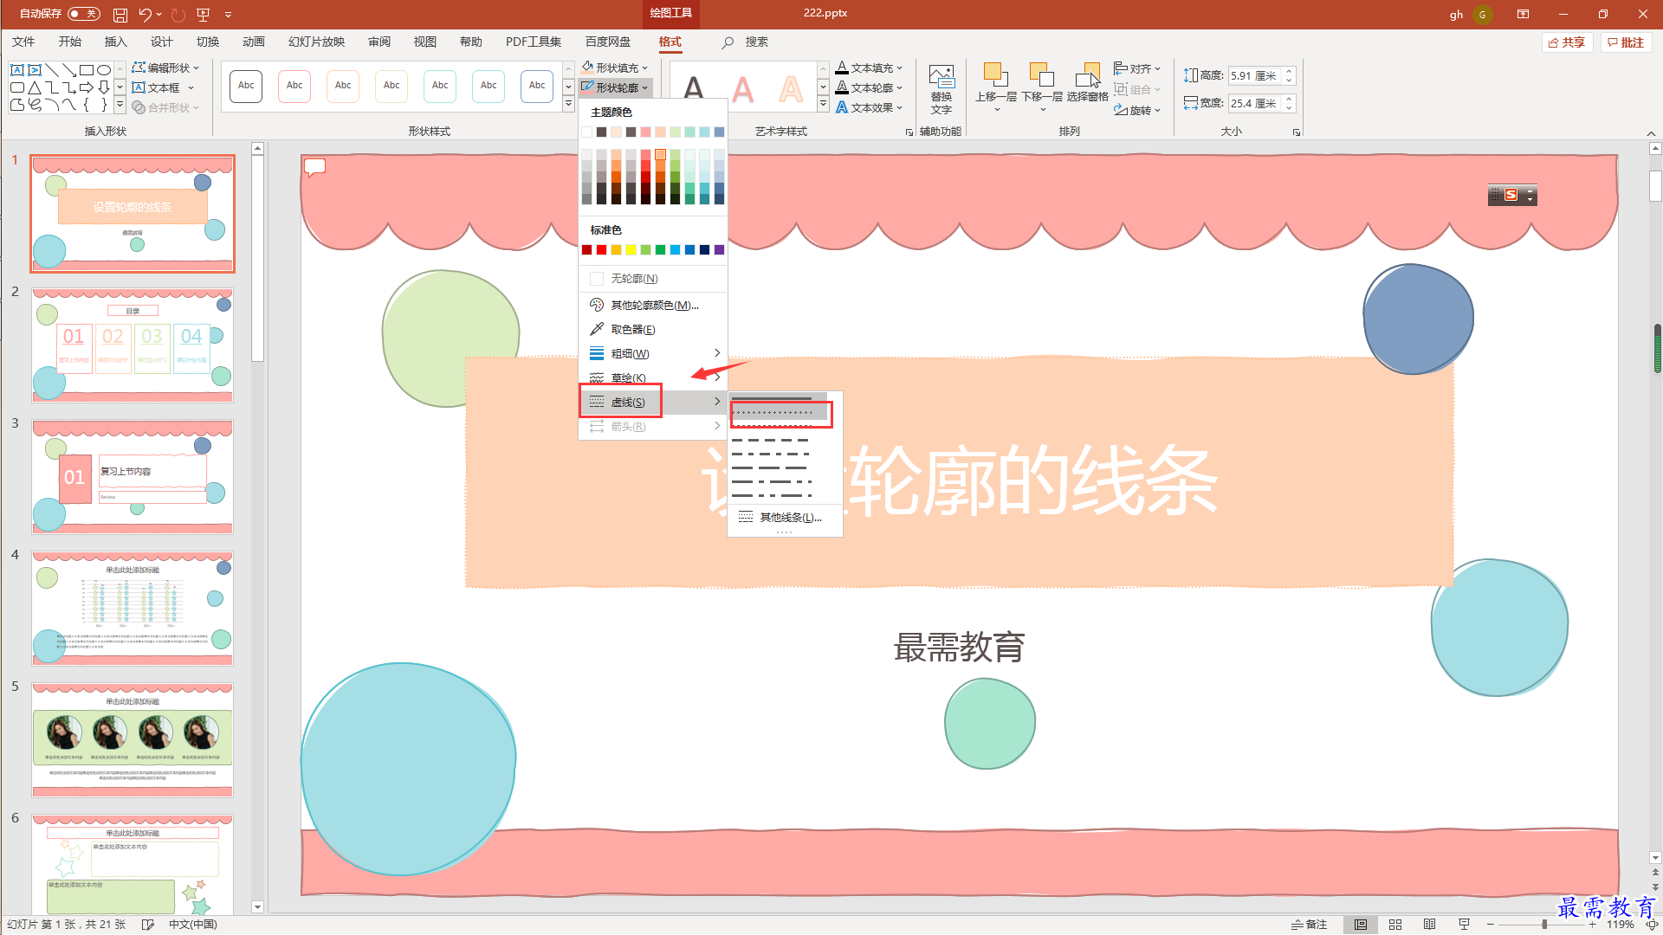Screen dimensions: 1663x935
Task: Open Text Fill (文本填充) dropdown
Action: 869,68
